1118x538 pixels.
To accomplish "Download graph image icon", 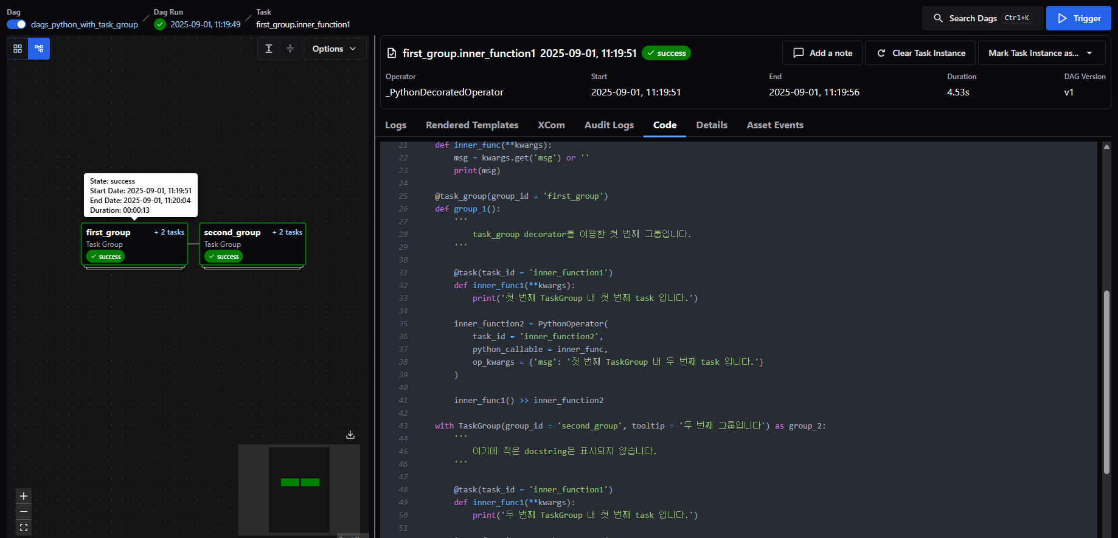I will point(350,435).
